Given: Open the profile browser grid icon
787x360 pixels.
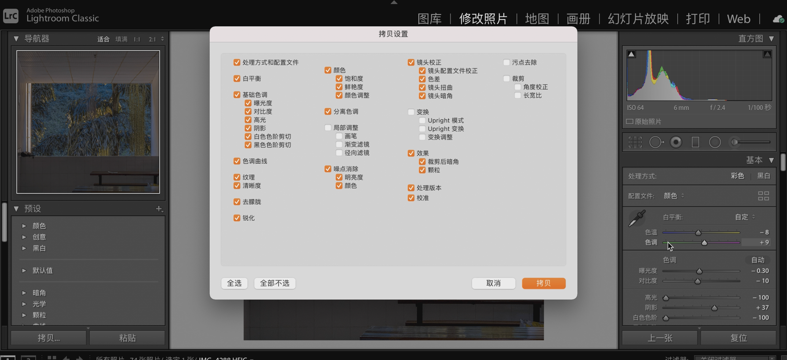Looking at the screenshot, I should 763,196.
